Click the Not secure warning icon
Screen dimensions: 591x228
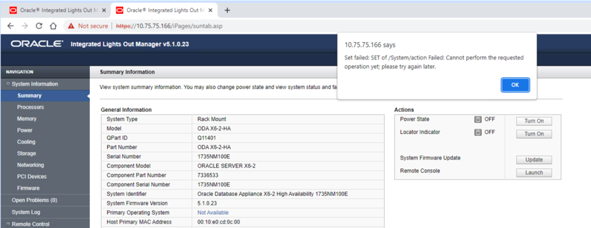click(71, 26)
